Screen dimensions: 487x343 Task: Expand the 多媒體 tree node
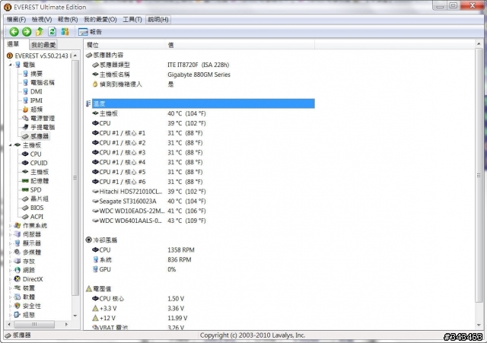[10, 252]
